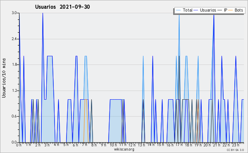Click the "3 h" x-axis label
This screenshot has width=248, height=153.
47,145
